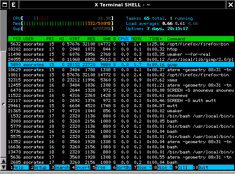Click the Search function key label
This screenshot has width=235, height=174.
tap(62, 168)
